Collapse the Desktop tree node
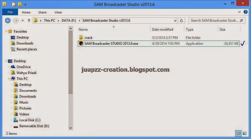 click(6, 61)
